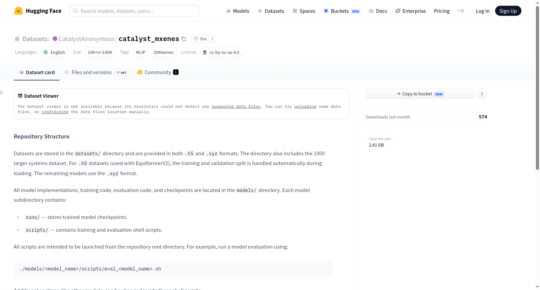Follow the 'uploading' link

click(x=305, y=106)
